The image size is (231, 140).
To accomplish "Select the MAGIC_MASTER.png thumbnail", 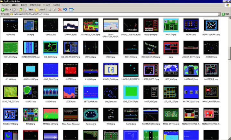I will point(211,92).
